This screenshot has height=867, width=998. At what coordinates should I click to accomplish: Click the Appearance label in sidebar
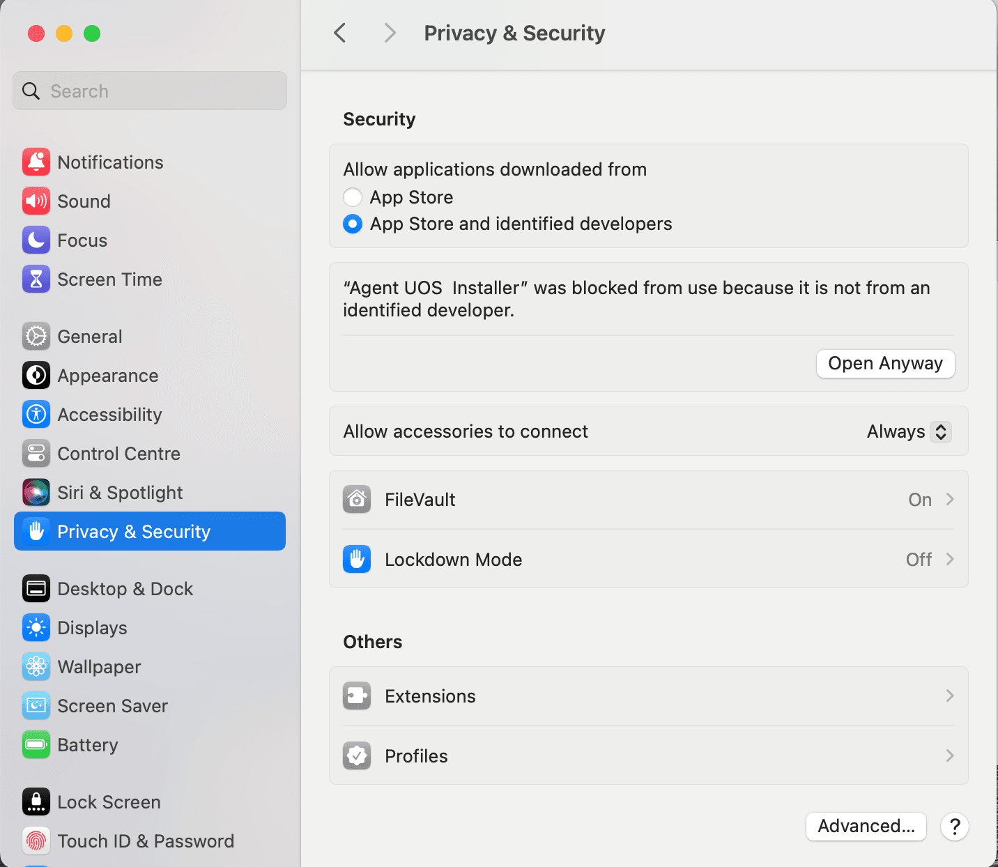click(108, 376)
